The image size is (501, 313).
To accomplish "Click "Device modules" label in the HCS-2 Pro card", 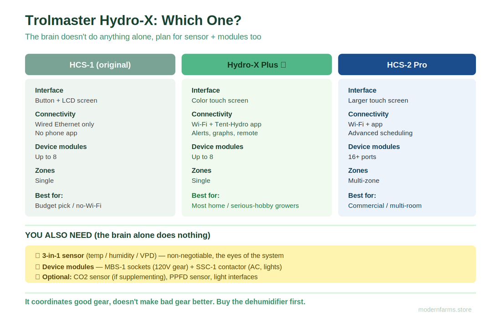I will point(374,147).
